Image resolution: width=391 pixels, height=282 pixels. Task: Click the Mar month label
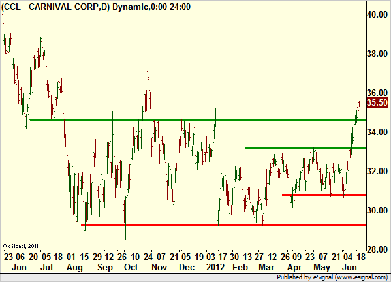[266, 267]
